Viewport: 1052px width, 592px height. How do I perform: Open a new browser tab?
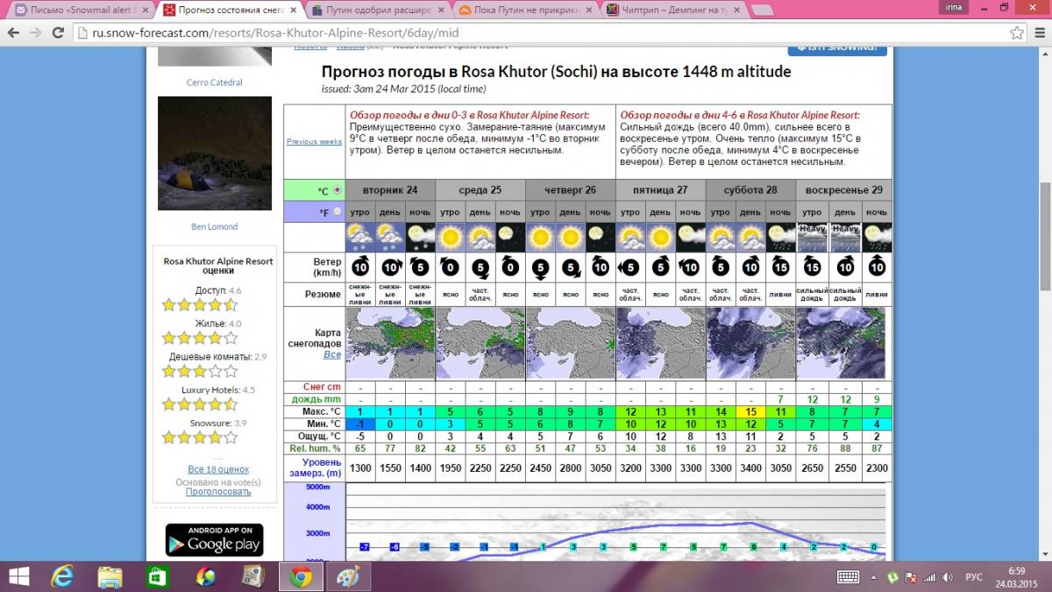tap(763, 11)
